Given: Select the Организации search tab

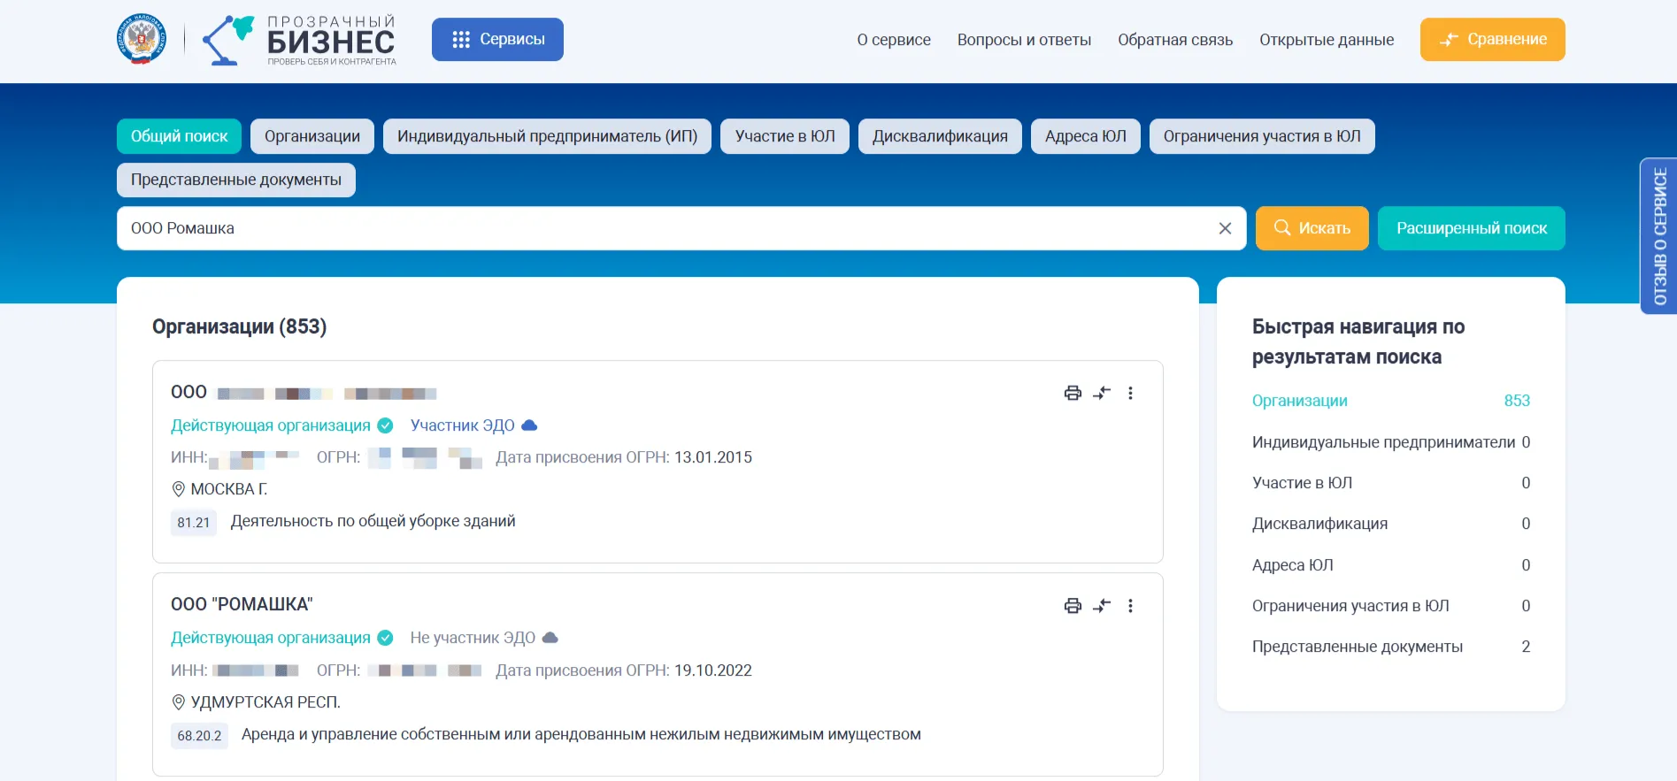Looking at the screenshot, I should click(x=312, y=136).
